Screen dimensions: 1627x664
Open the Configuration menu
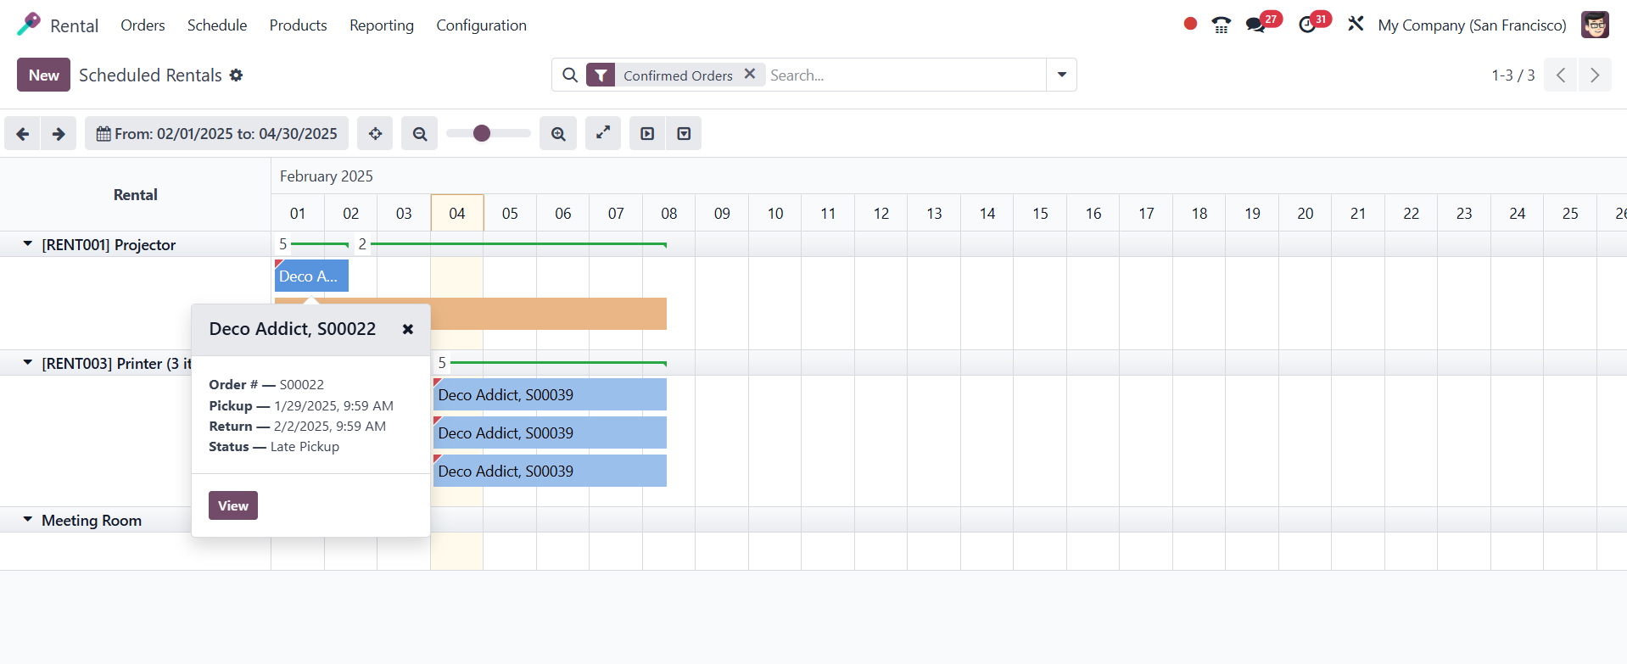pos(481,25)
